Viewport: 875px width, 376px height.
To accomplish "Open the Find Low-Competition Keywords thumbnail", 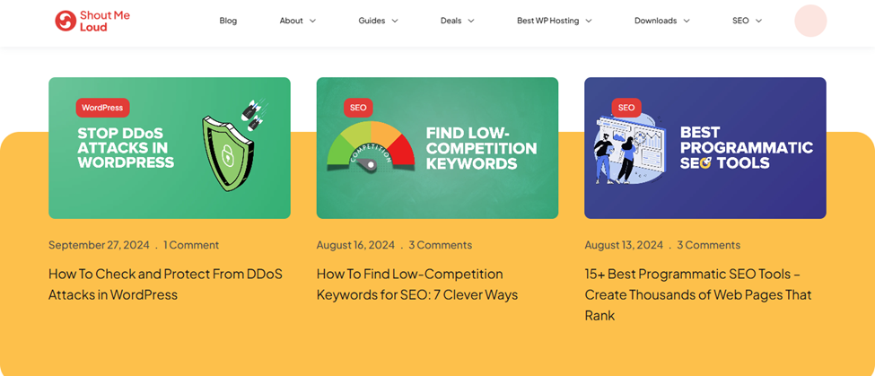I will (438, 148).
